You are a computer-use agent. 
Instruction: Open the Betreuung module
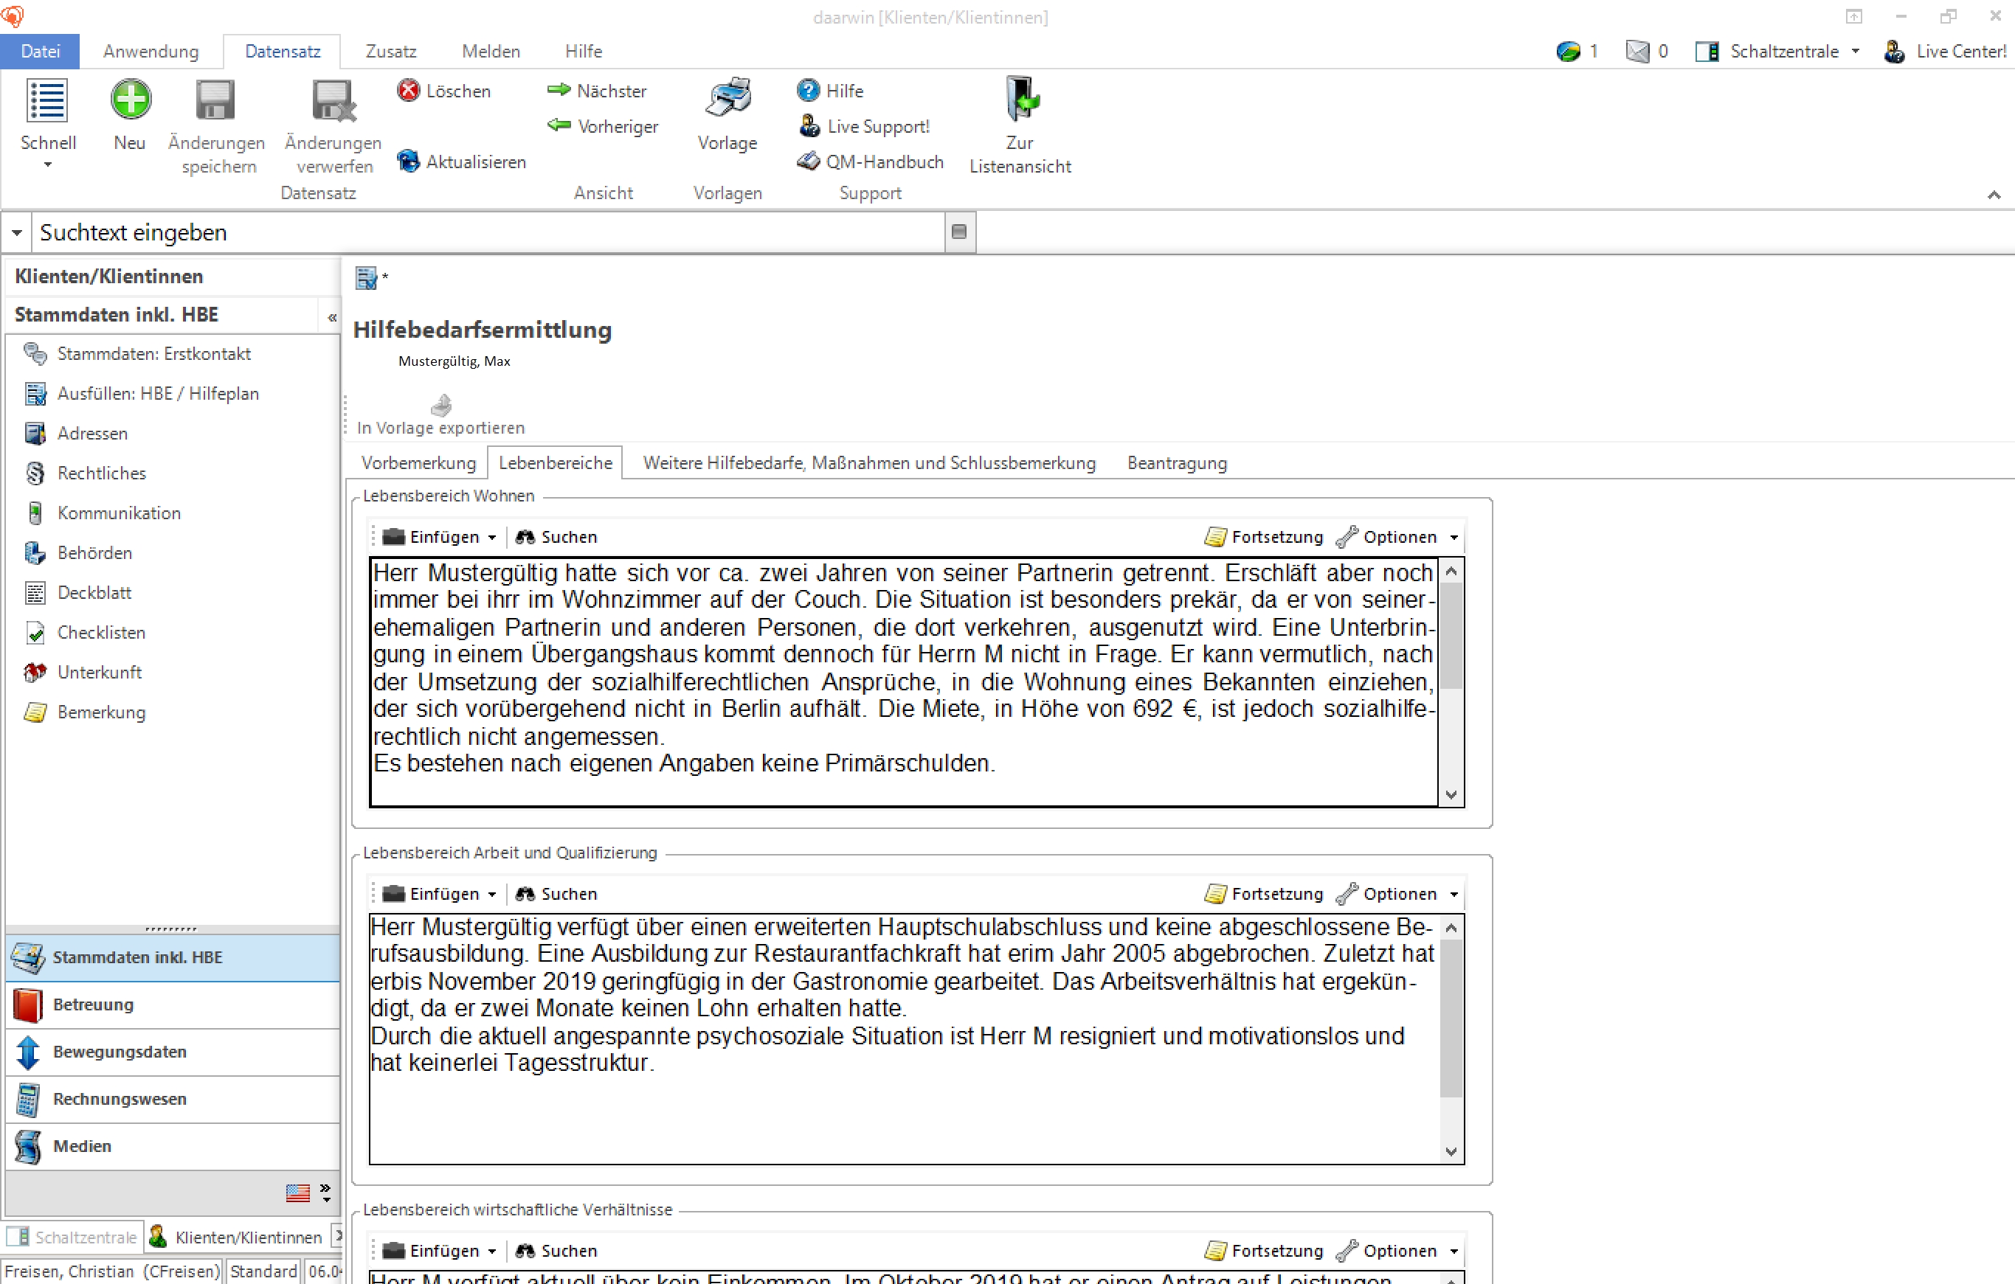pos(173,1004)
